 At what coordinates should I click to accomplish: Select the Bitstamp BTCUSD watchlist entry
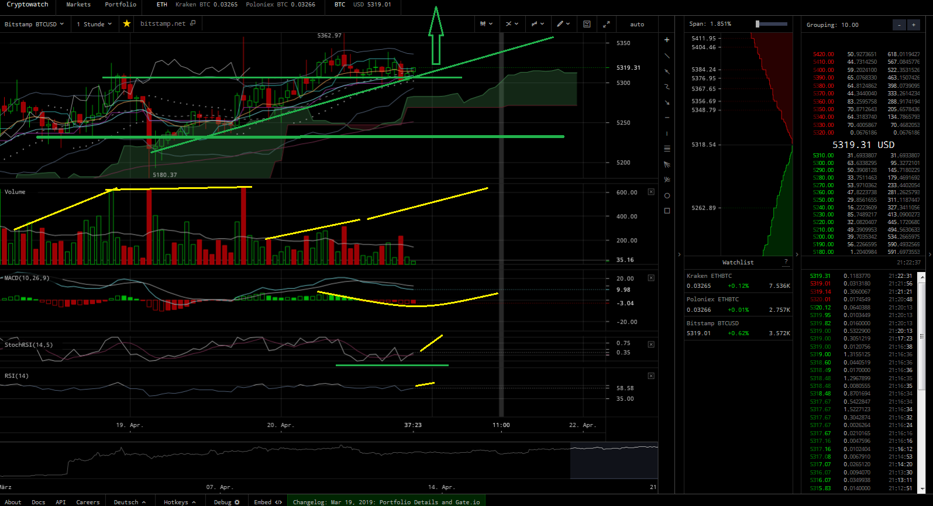(738, 328)
